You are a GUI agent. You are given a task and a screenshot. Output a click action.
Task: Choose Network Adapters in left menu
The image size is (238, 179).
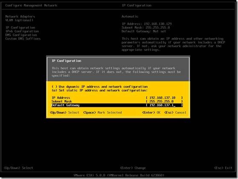click(x=20, y=16)
